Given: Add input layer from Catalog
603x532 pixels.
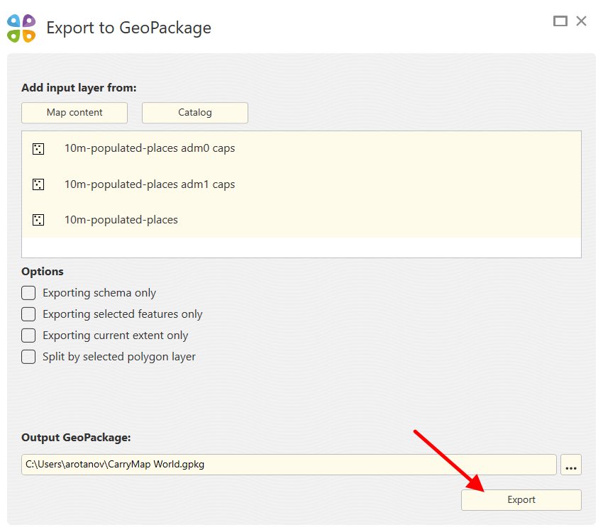Looking at the screenshot, I should point(195,113).
